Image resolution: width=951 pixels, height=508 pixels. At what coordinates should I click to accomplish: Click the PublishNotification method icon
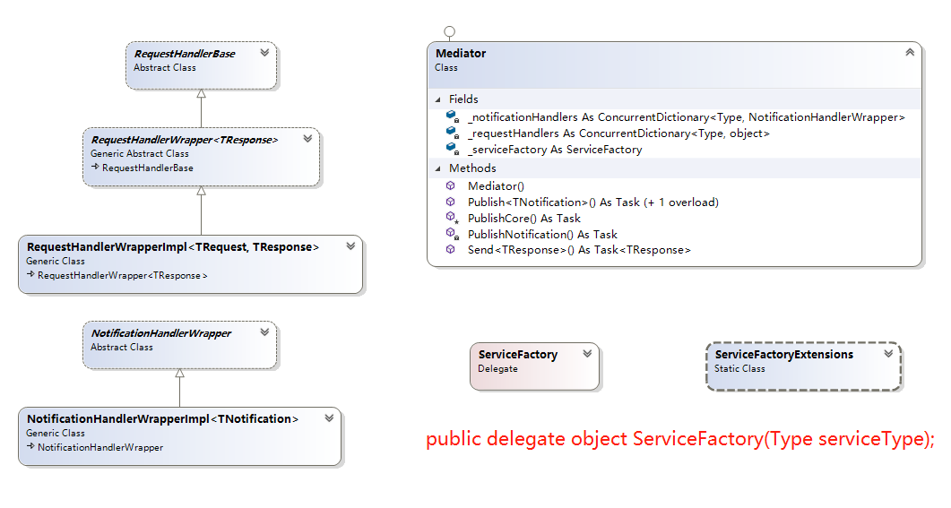(x=452, y=234)
